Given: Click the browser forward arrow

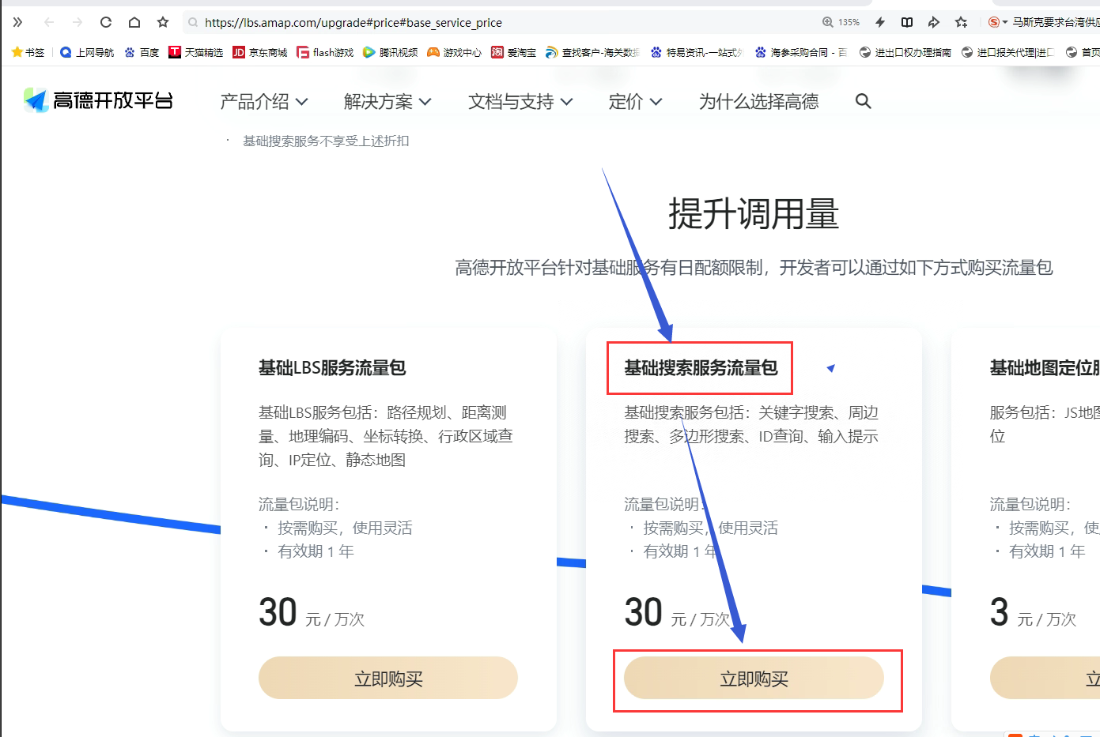Looking at the screenshot, I should [x=77, y=22].
